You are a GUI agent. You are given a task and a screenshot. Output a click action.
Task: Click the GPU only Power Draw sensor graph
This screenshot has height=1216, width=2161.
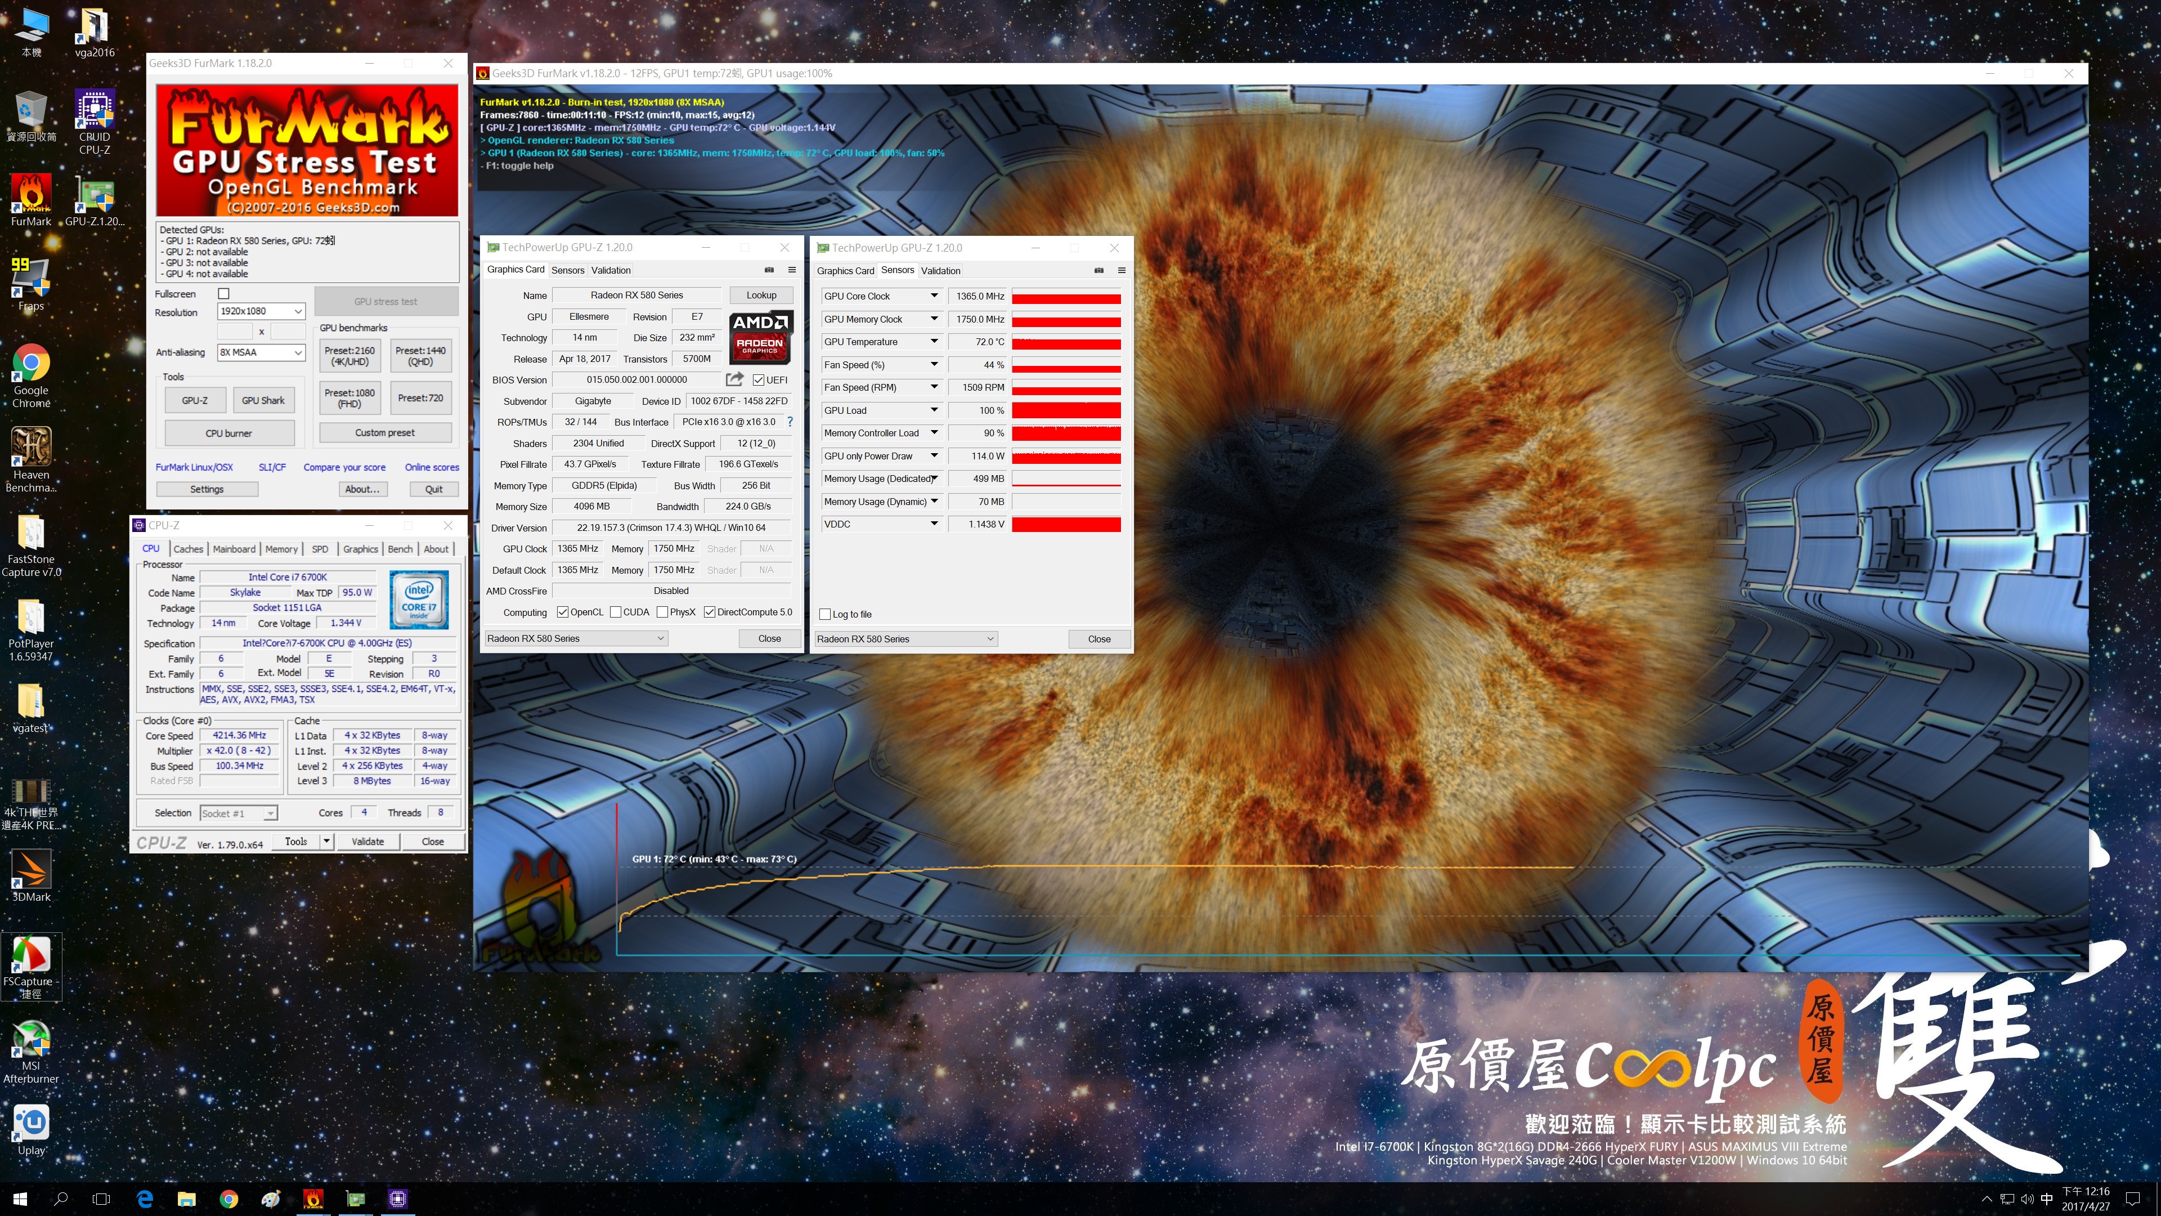point(1065,455)
